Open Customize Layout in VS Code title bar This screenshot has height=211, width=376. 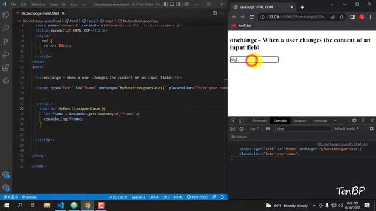point(187,4)
